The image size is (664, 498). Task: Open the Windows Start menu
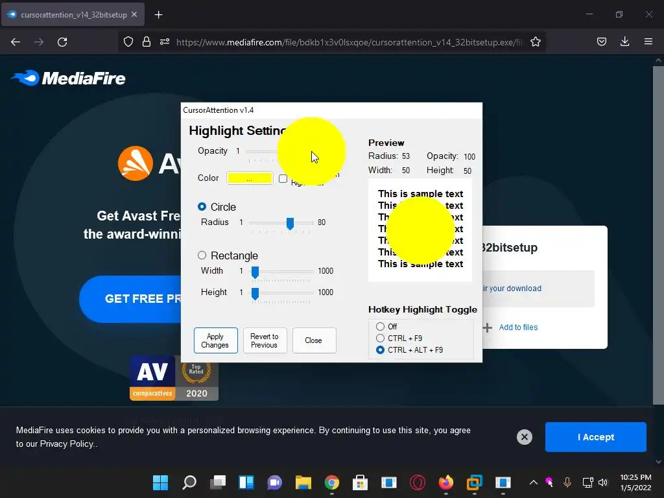coord(161,482)
